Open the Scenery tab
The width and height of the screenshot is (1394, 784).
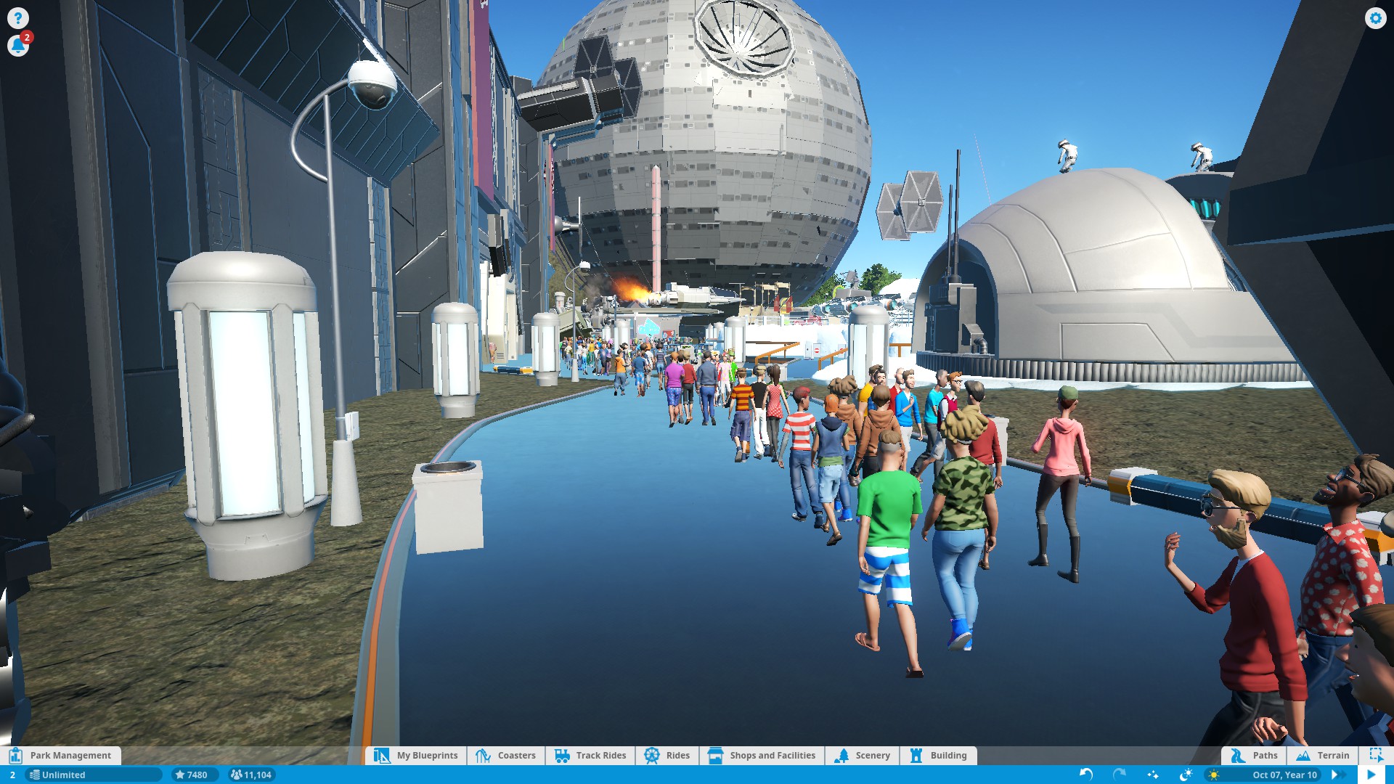pos(863,756)
